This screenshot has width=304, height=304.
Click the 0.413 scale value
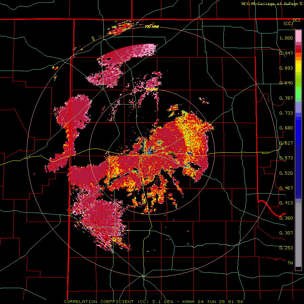pyautogui.click(x=286, y=203)
